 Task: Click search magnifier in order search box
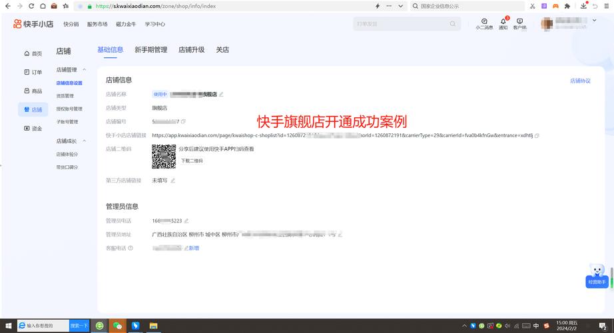coord(453,24)
